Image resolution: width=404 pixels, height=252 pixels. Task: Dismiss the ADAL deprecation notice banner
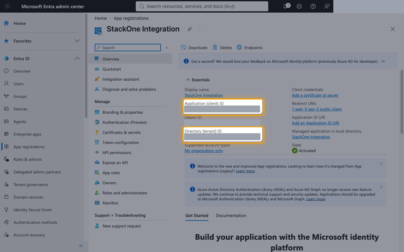tap(381, 187)
